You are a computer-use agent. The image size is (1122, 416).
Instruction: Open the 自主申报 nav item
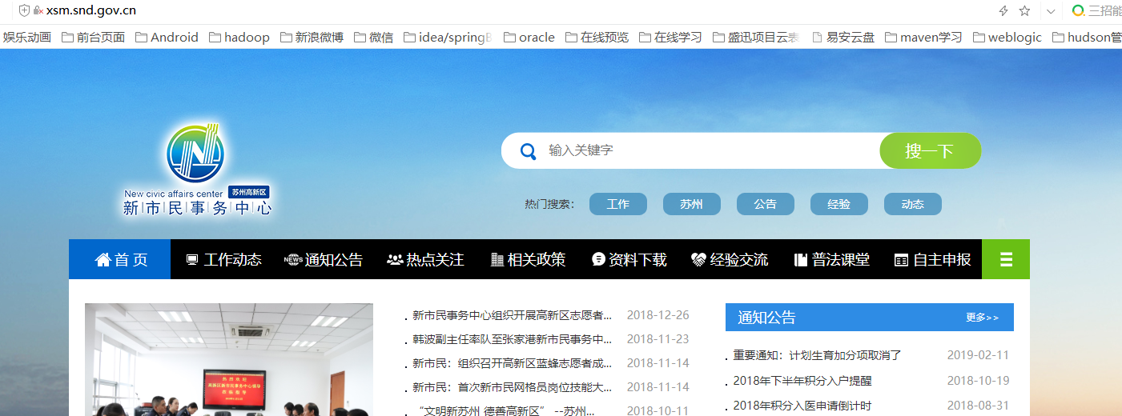coord(932,259)
